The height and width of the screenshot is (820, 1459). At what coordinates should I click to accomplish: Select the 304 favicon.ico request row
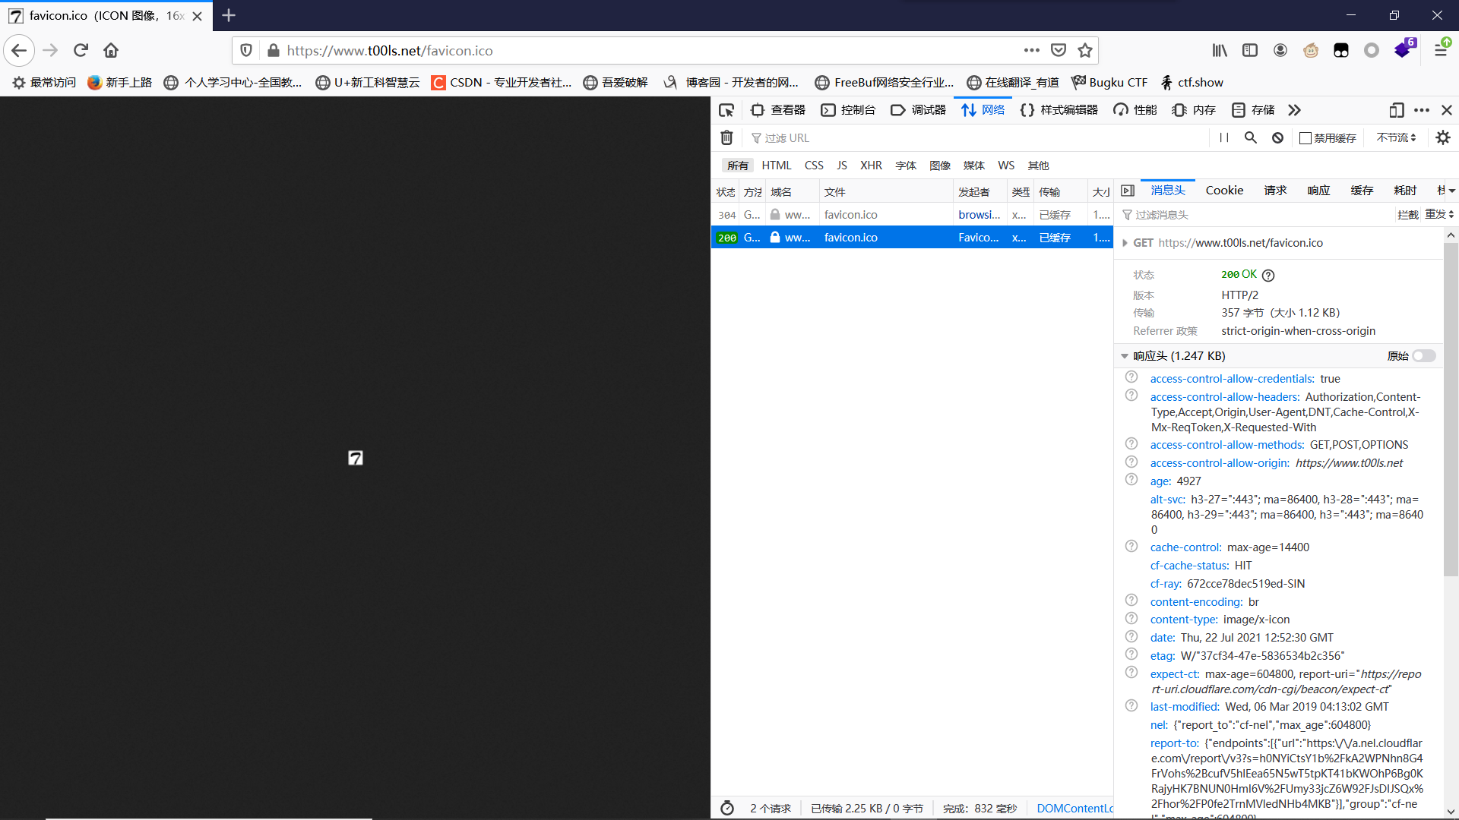(x=911, y=215)
